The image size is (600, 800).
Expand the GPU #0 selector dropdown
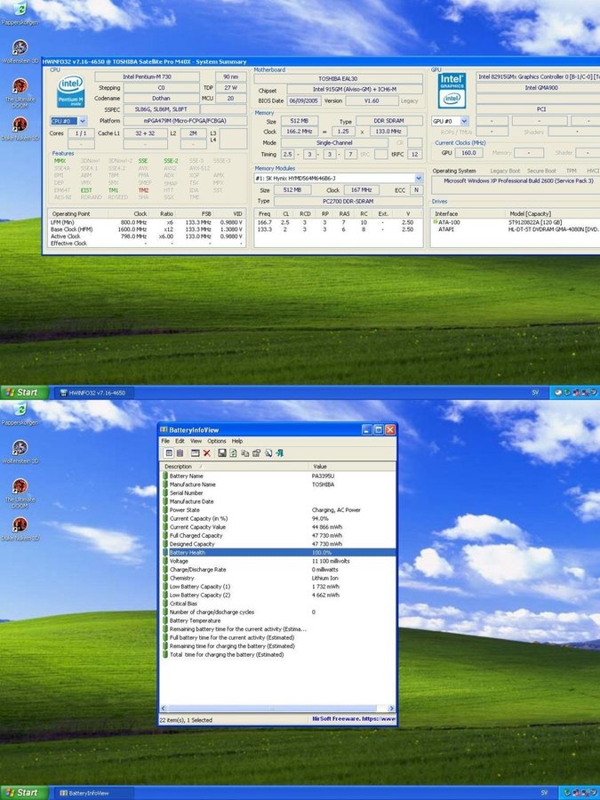pos(464,121)
